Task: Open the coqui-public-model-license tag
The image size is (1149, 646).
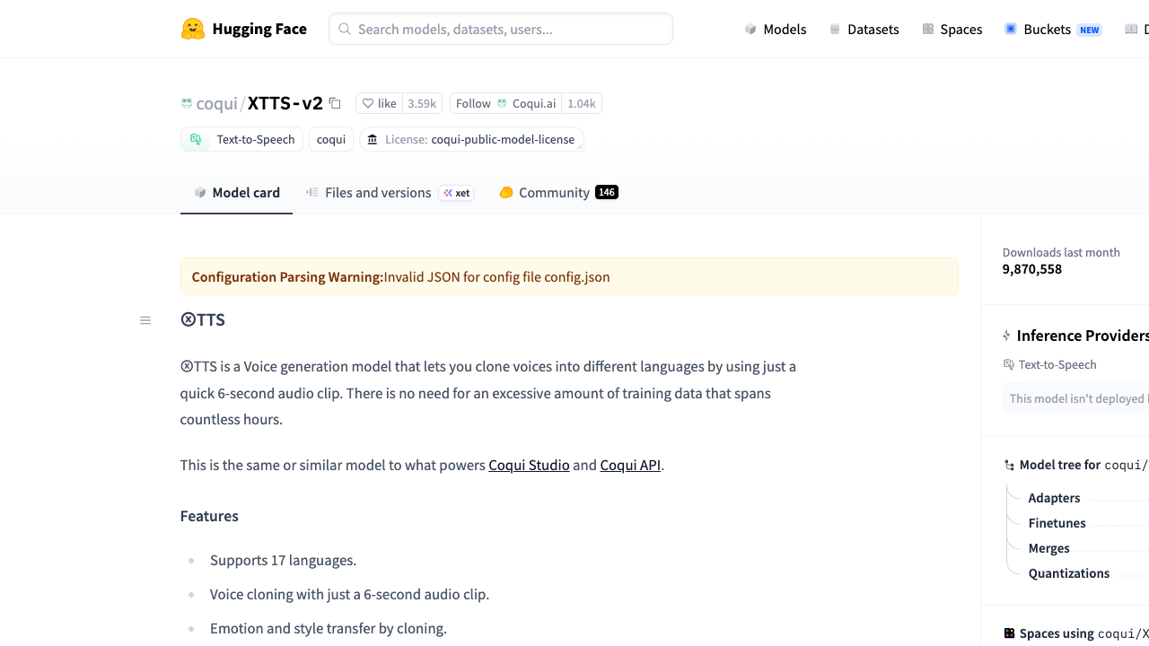Action: [472, 139]
